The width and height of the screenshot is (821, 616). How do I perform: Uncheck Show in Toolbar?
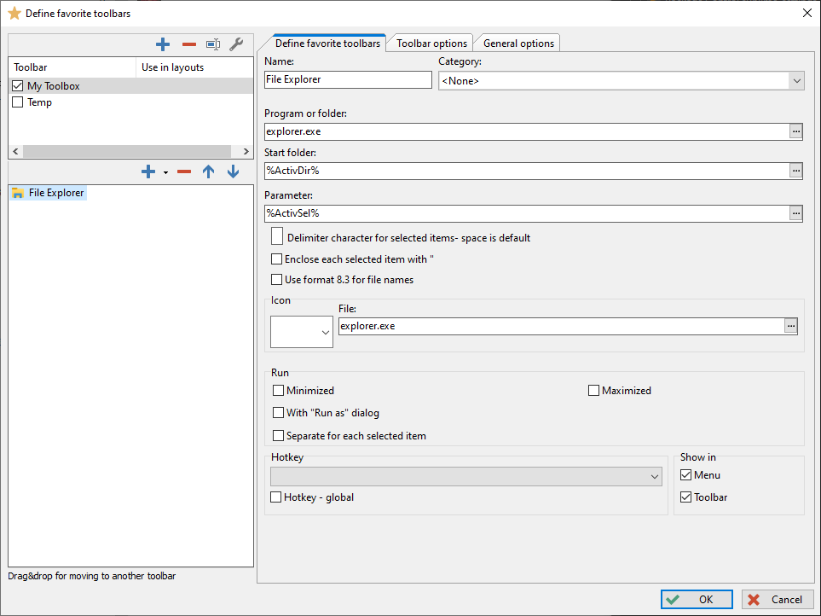(x=685, y=497)
